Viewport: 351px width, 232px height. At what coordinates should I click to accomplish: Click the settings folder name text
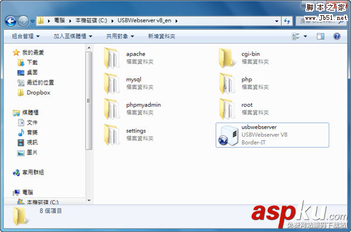coord(136,131)
